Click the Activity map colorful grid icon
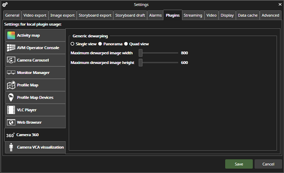The width and height of the screenshot is (284, 173). pyautogui.click(x=11, y=35)
